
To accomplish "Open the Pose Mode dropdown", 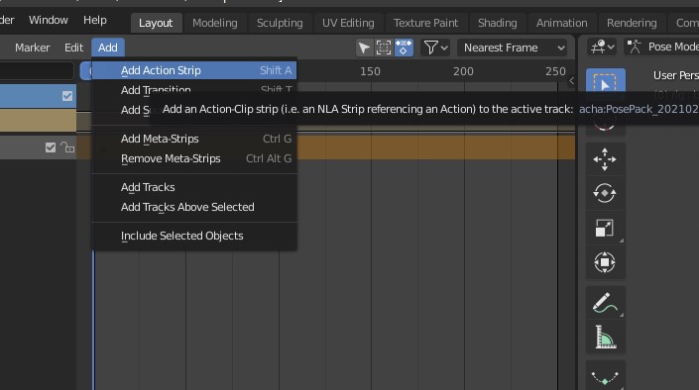I will tap(661, 47).
